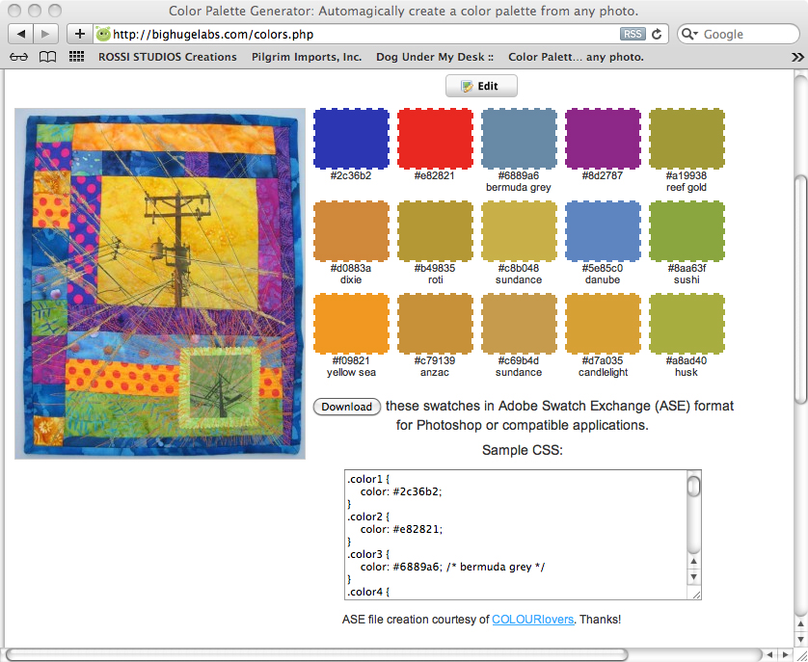Click the "#2c36b2" hex label under blue swatch

coord(351,175)
